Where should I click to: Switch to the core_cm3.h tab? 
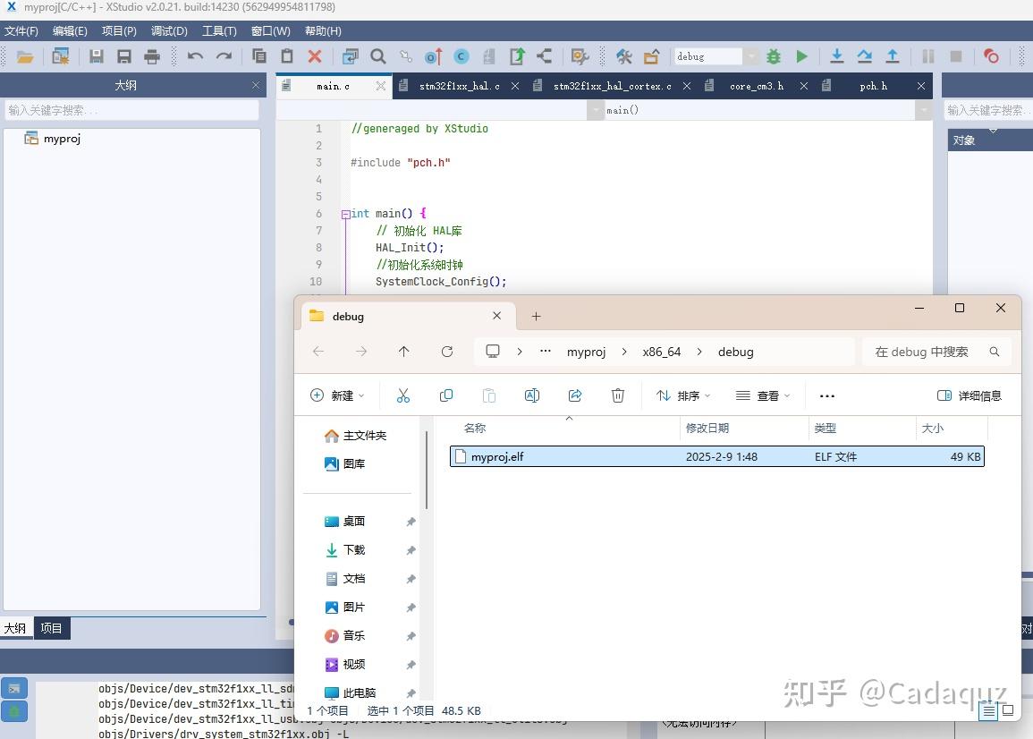tap(757, 87)
